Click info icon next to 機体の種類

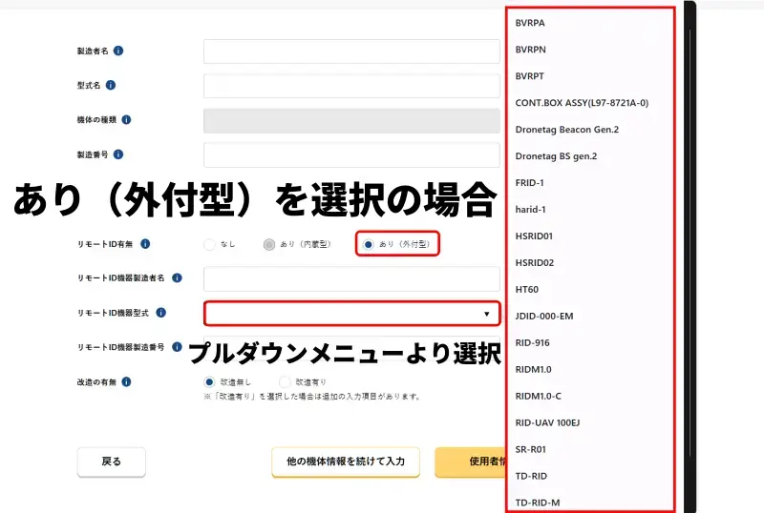pos(126,120)
